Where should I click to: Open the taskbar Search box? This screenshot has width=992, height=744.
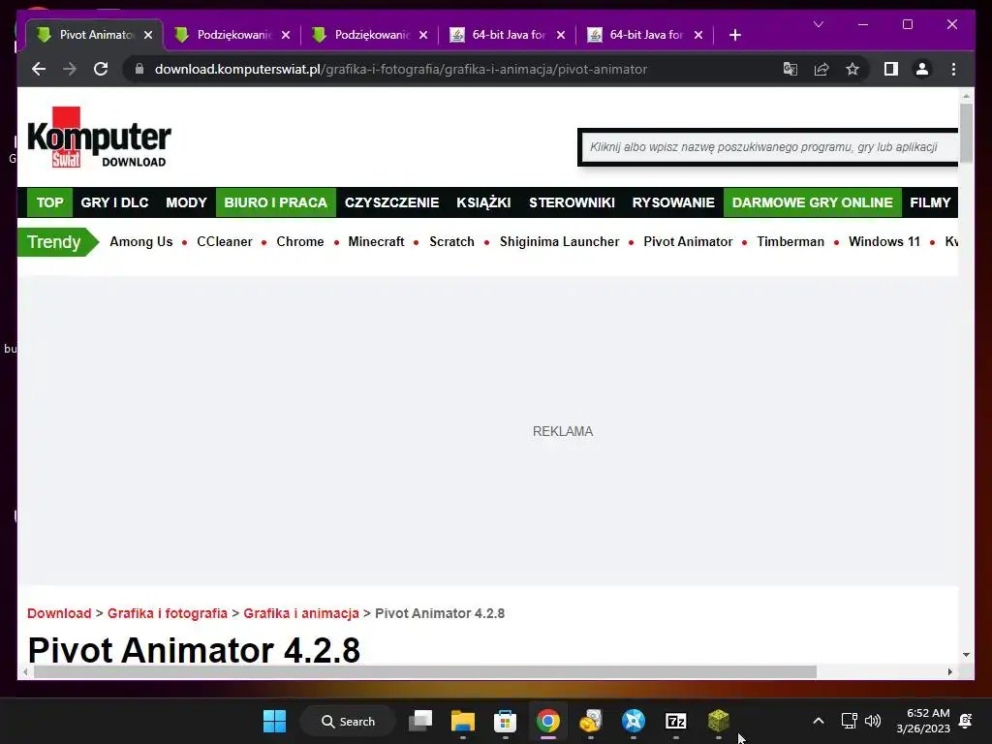(348, 721)
